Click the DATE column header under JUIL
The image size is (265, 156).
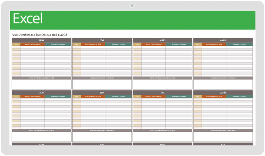[x=137, y=97]
